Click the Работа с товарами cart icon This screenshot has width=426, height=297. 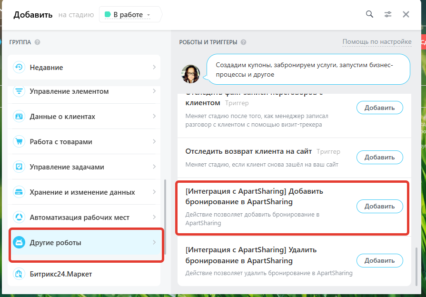[19, 141]
